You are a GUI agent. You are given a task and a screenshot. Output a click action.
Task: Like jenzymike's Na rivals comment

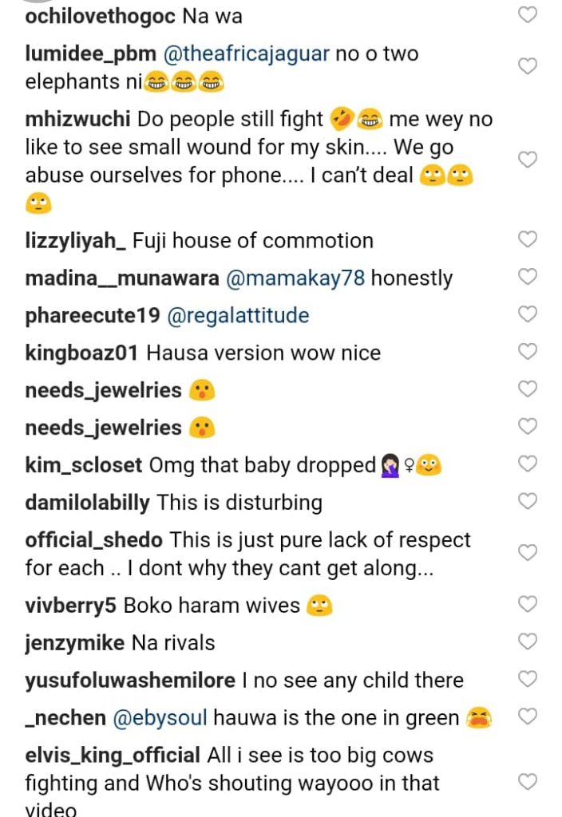point(528,641)
